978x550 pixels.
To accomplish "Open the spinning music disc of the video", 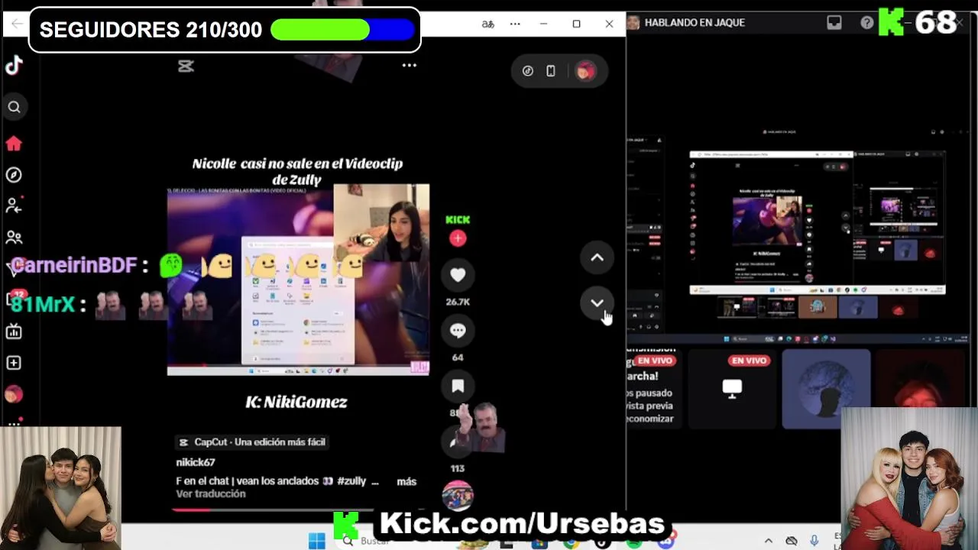I will pyautogui.click(x=458, y=497).
